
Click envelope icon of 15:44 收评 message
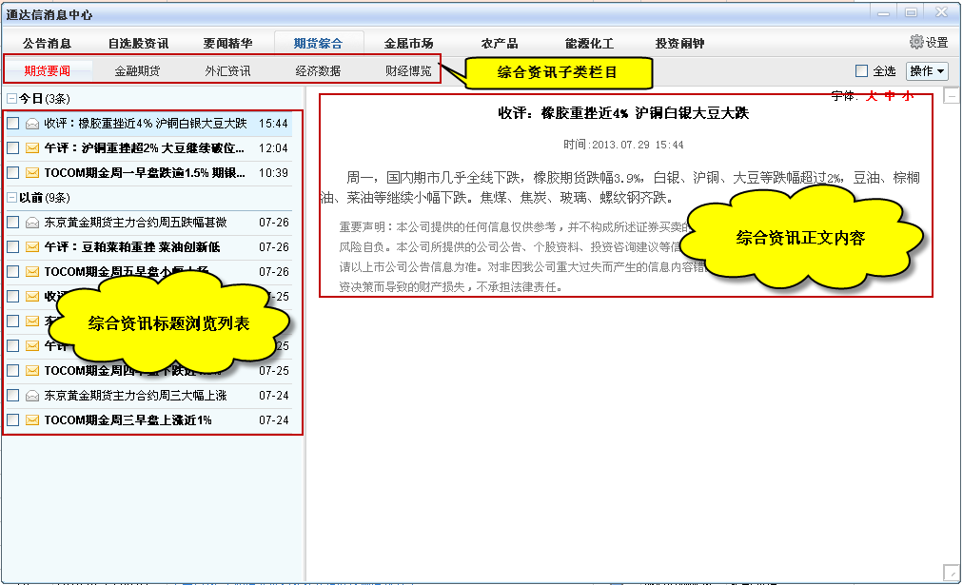(32, 124)
